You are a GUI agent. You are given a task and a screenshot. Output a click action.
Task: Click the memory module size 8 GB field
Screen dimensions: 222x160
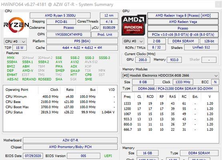[x=143, y=82]
